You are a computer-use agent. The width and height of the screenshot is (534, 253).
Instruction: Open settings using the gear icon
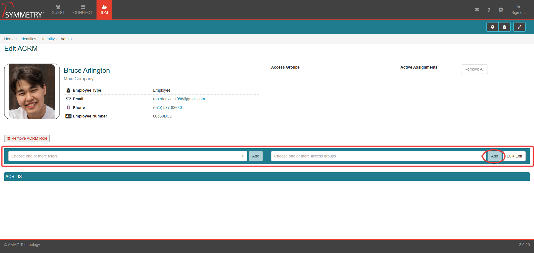501,10
